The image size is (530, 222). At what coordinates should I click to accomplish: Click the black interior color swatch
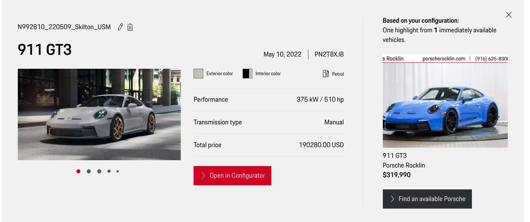click(x=247, y=74)
